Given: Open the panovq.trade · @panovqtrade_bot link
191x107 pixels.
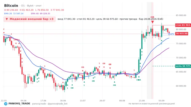Looking at the screenshot, I should point(50,104).
